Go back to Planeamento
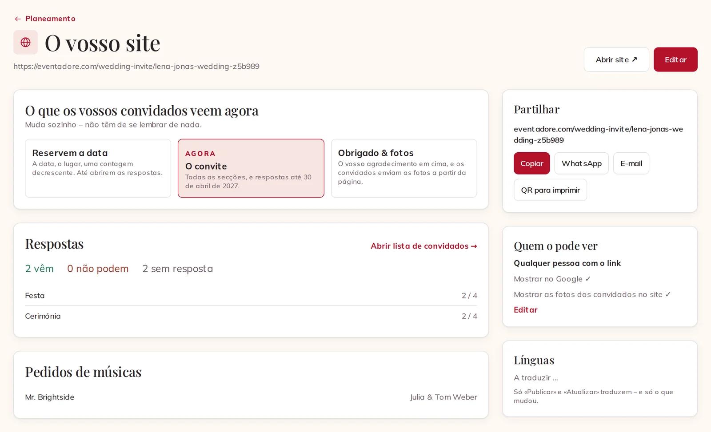Viewport: 711px width, 432px height. click(45, 19)
